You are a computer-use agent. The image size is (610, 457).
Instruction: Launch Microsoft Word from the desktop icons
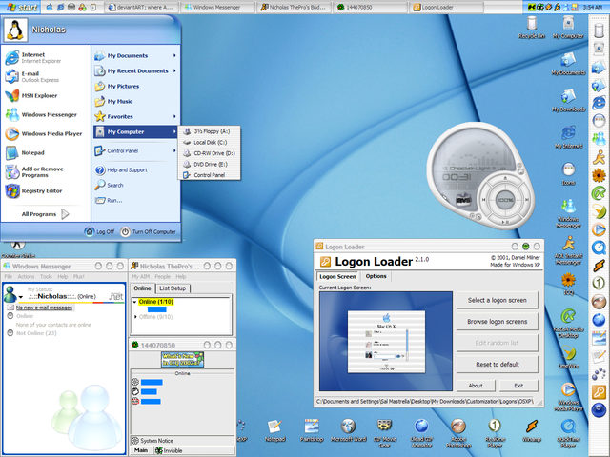coord(348,427)
